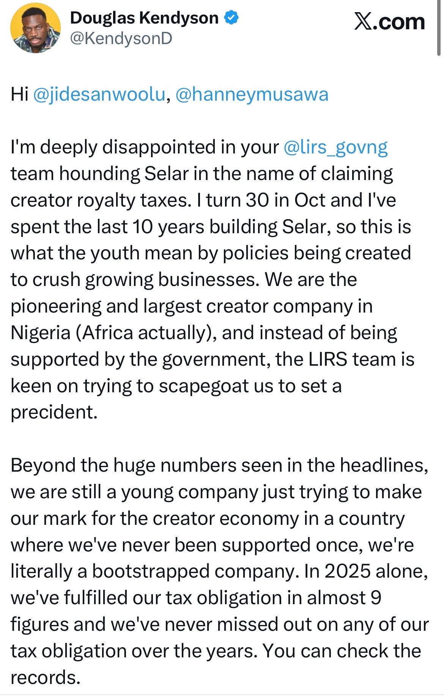Open the @KendysonD handle link
Screen dimensions: 444x698
(x=121, y=38)
